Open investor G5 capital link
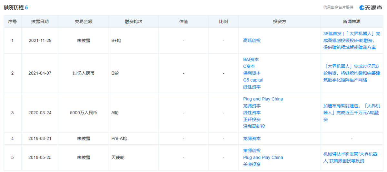 coord(253,80)
